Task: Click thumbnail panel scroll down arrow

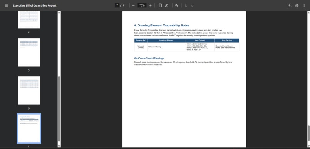Action: pos(59,146)
